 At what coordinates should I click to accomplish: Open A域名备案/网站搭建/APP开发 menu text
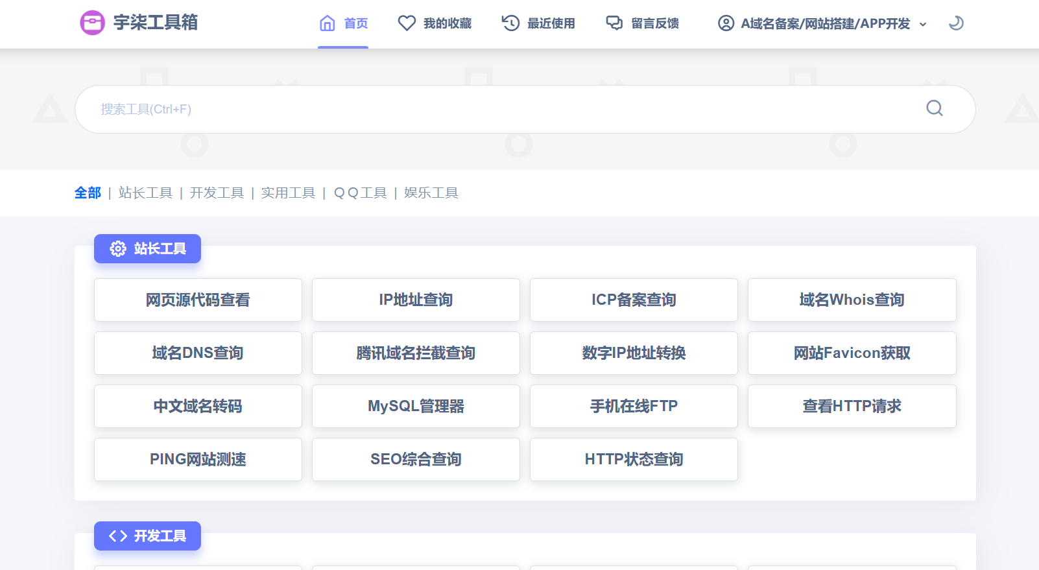click(x=826, y=24)
